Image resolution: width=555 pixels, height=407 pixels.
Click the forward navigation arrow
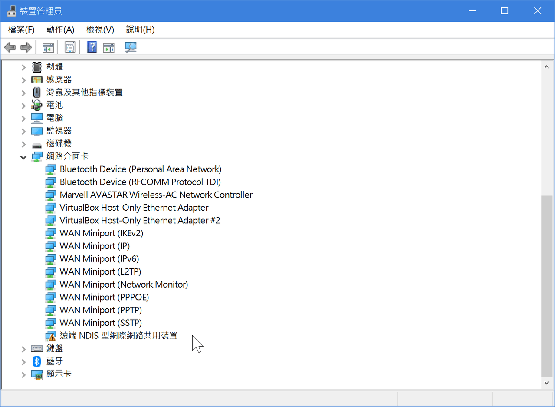point(26,47)
